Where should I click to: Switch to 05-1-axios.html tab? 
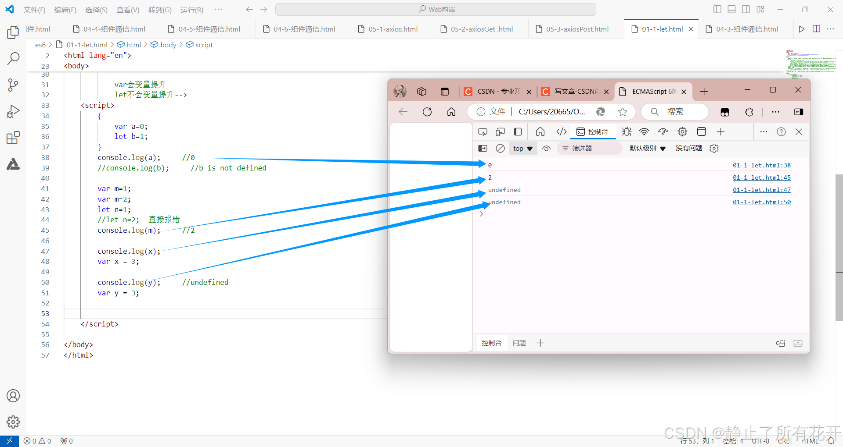coord(393,29)
